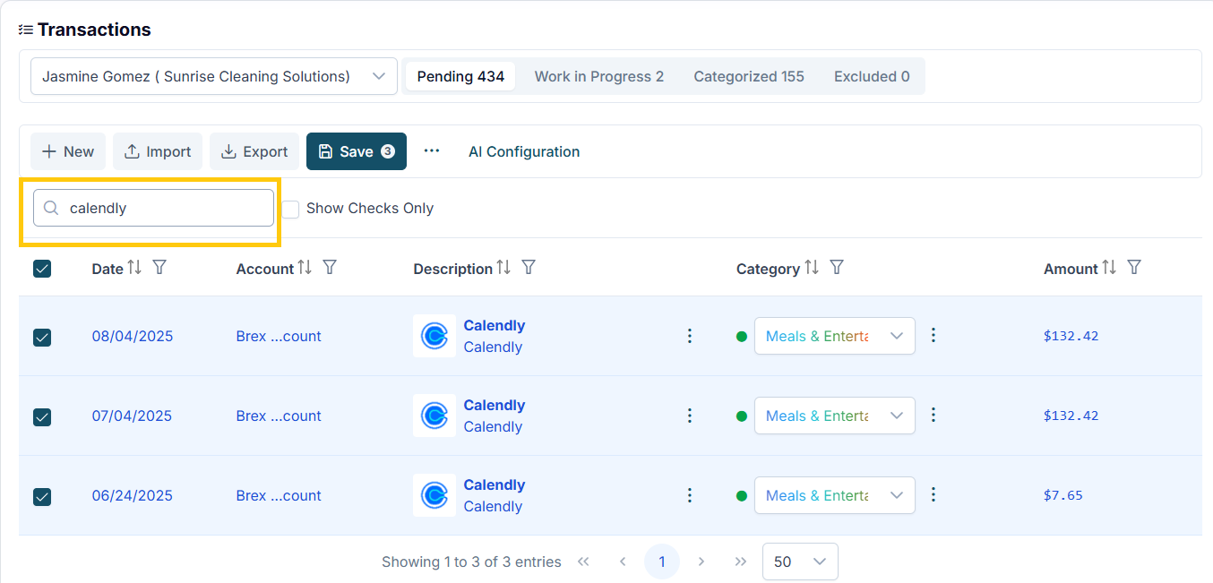This screenshot has width=1213, height=583.
Task: Click the Export button
Action: click(x=254, y=151)
